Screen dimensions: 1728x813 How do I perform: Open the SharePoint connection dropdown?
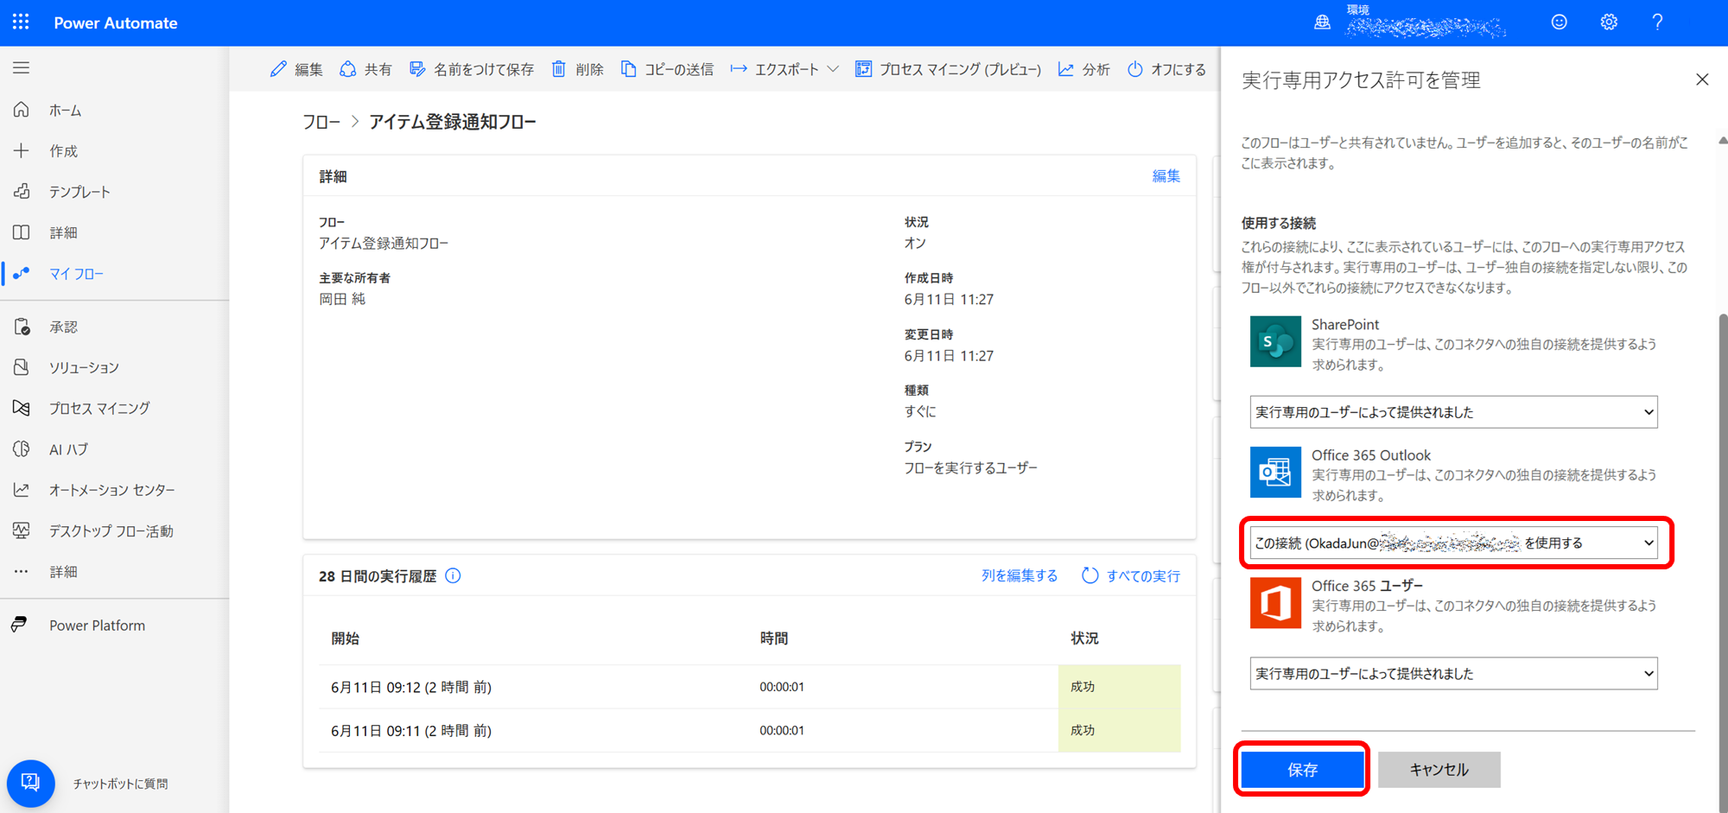[1453, 412]
